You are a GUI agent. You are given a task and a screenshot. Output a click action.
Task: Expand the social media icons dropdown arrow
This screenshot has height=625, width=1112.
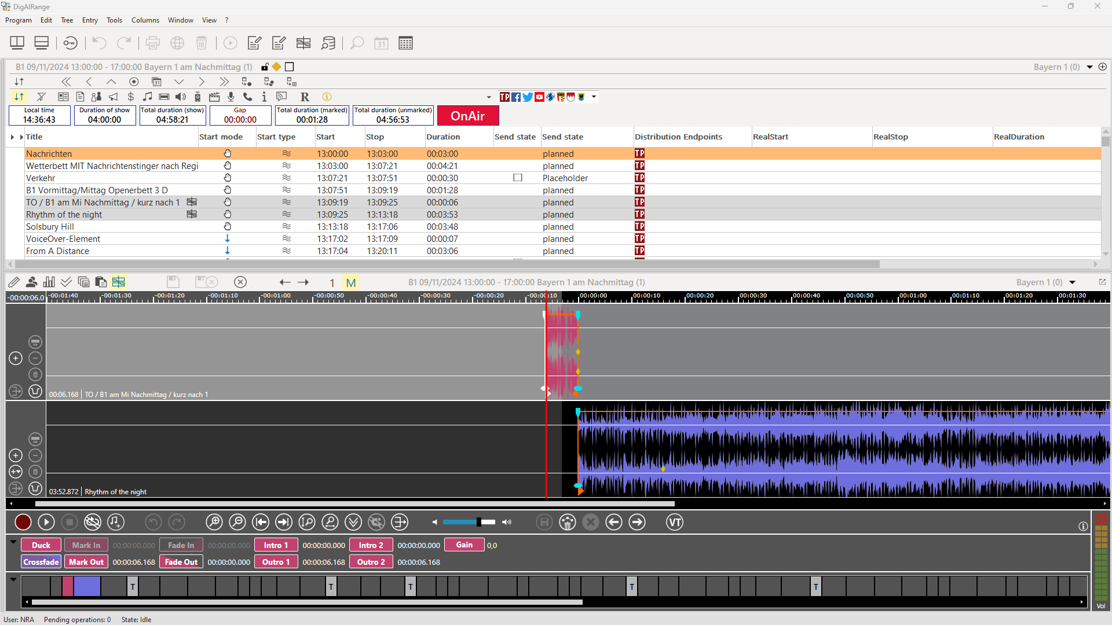point(594,97)
